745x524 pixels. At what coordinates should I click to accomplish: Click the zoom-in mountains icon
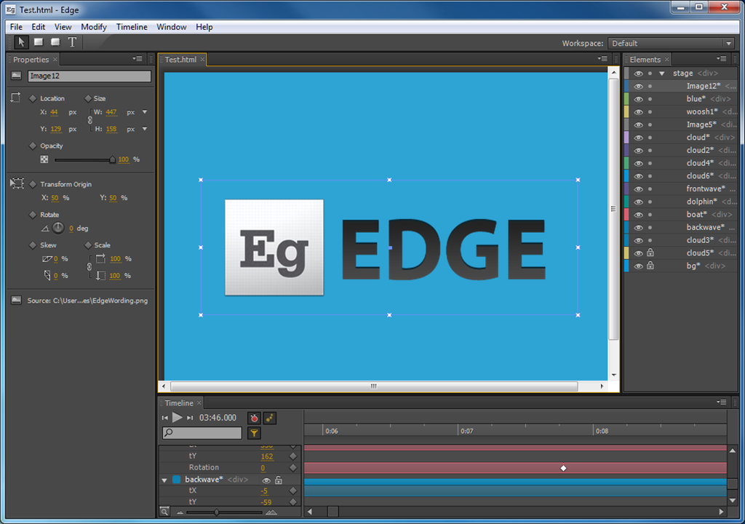tap(271, 512)
